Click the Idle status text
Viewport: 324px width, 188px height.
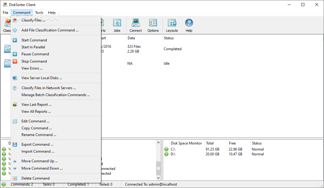[167, 63]
